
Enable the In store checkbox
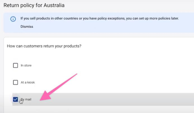15,66
